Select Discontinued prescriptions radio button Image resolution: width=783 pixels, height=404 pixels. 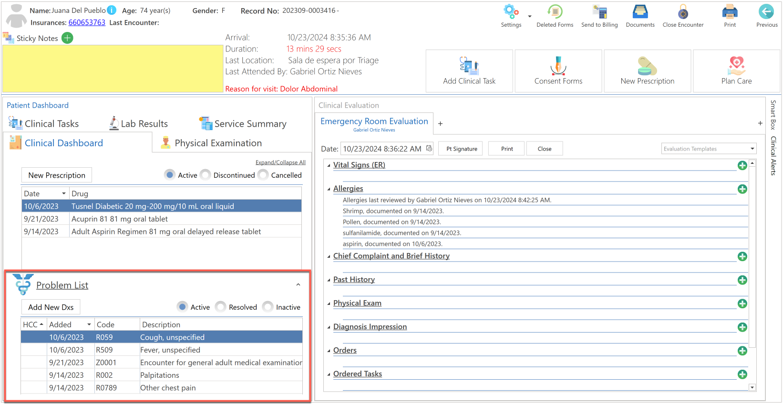[206, 175]
